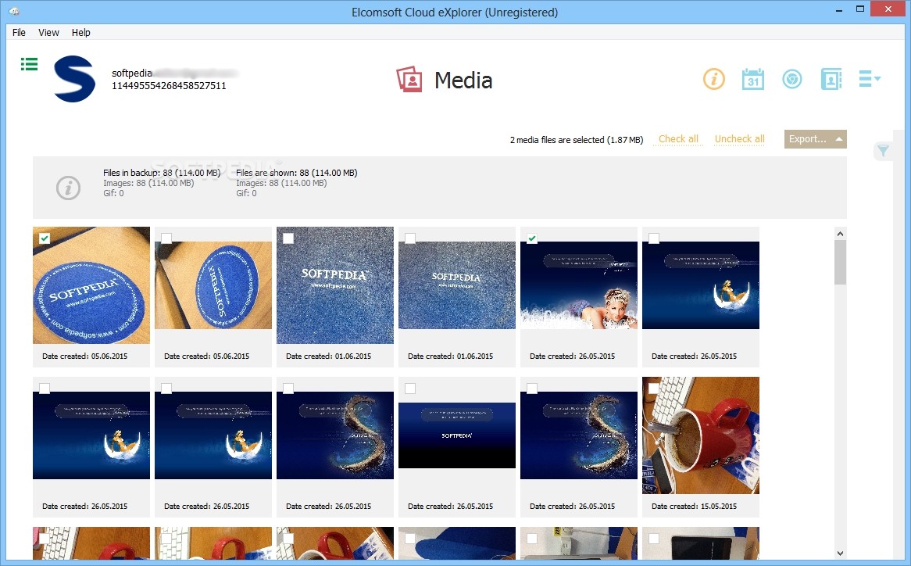The width and height of the screenshot is (911, 566).
Task: Check the red mug photo dated 15.05.2015
Action: tap(654, 389)
